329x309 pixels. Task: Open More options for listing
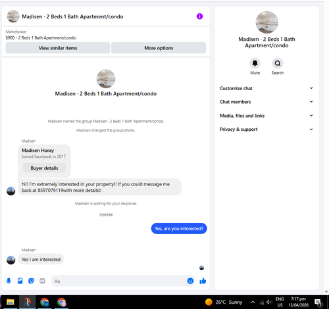coord(159,48)
